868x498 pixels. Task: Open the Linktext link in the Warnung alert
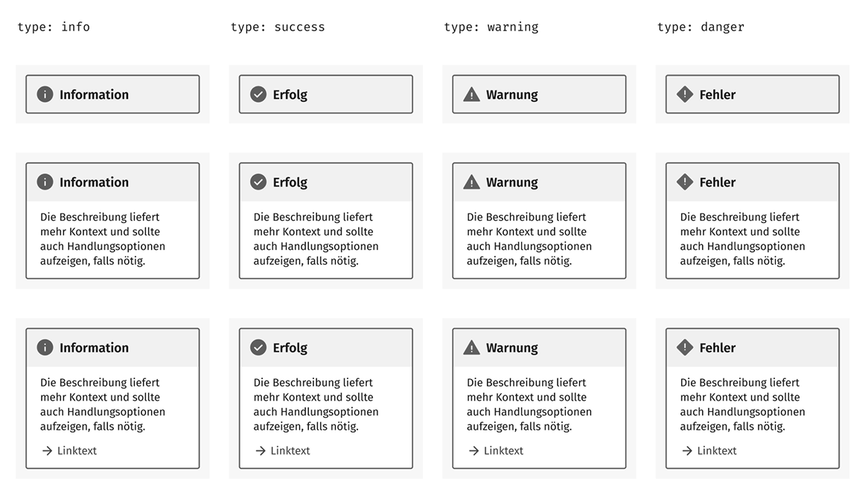click(503, 450)
